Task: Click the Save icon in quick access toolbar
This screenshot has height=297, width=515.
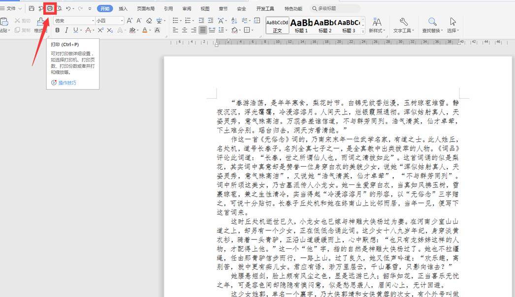Action: (32, 8)
